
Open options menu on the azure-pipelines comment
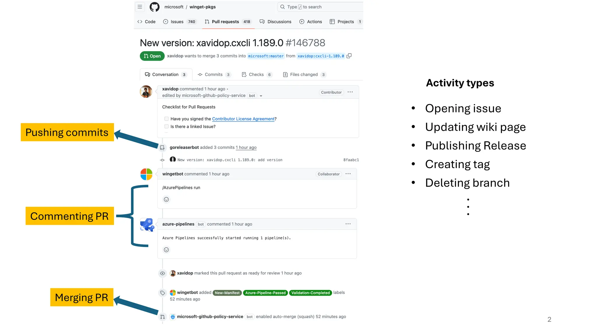(348, 224)
